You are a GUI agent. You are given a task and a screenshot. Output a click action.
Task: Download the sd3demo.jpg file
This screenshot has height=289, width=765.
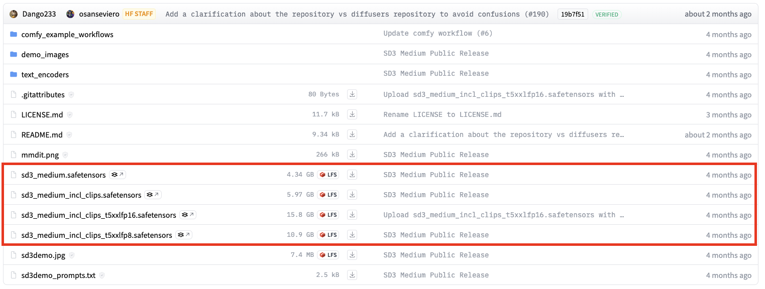click(352, 255)
